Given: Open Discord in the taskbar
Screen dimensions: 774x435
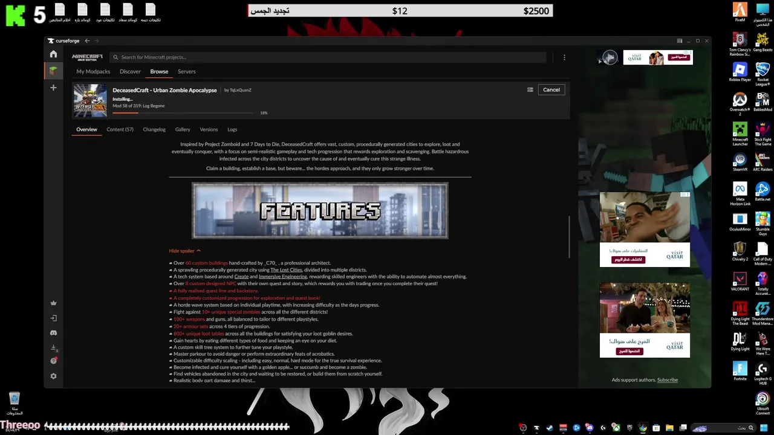Looking at the screenshot, I should point(590,428).
